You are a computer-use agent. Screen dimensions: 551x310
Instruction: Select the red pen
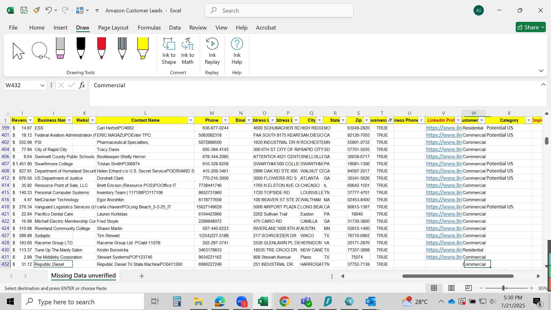coord(102,48)
